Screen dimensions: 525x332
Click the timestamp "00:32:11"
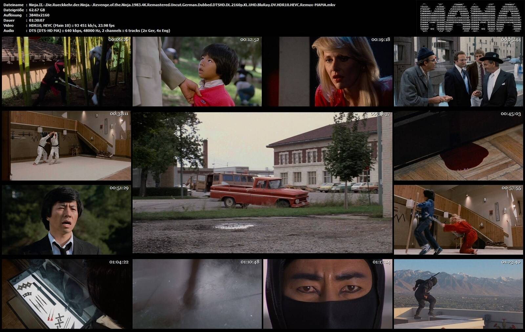pyautogui.click(x=119, y=114)
